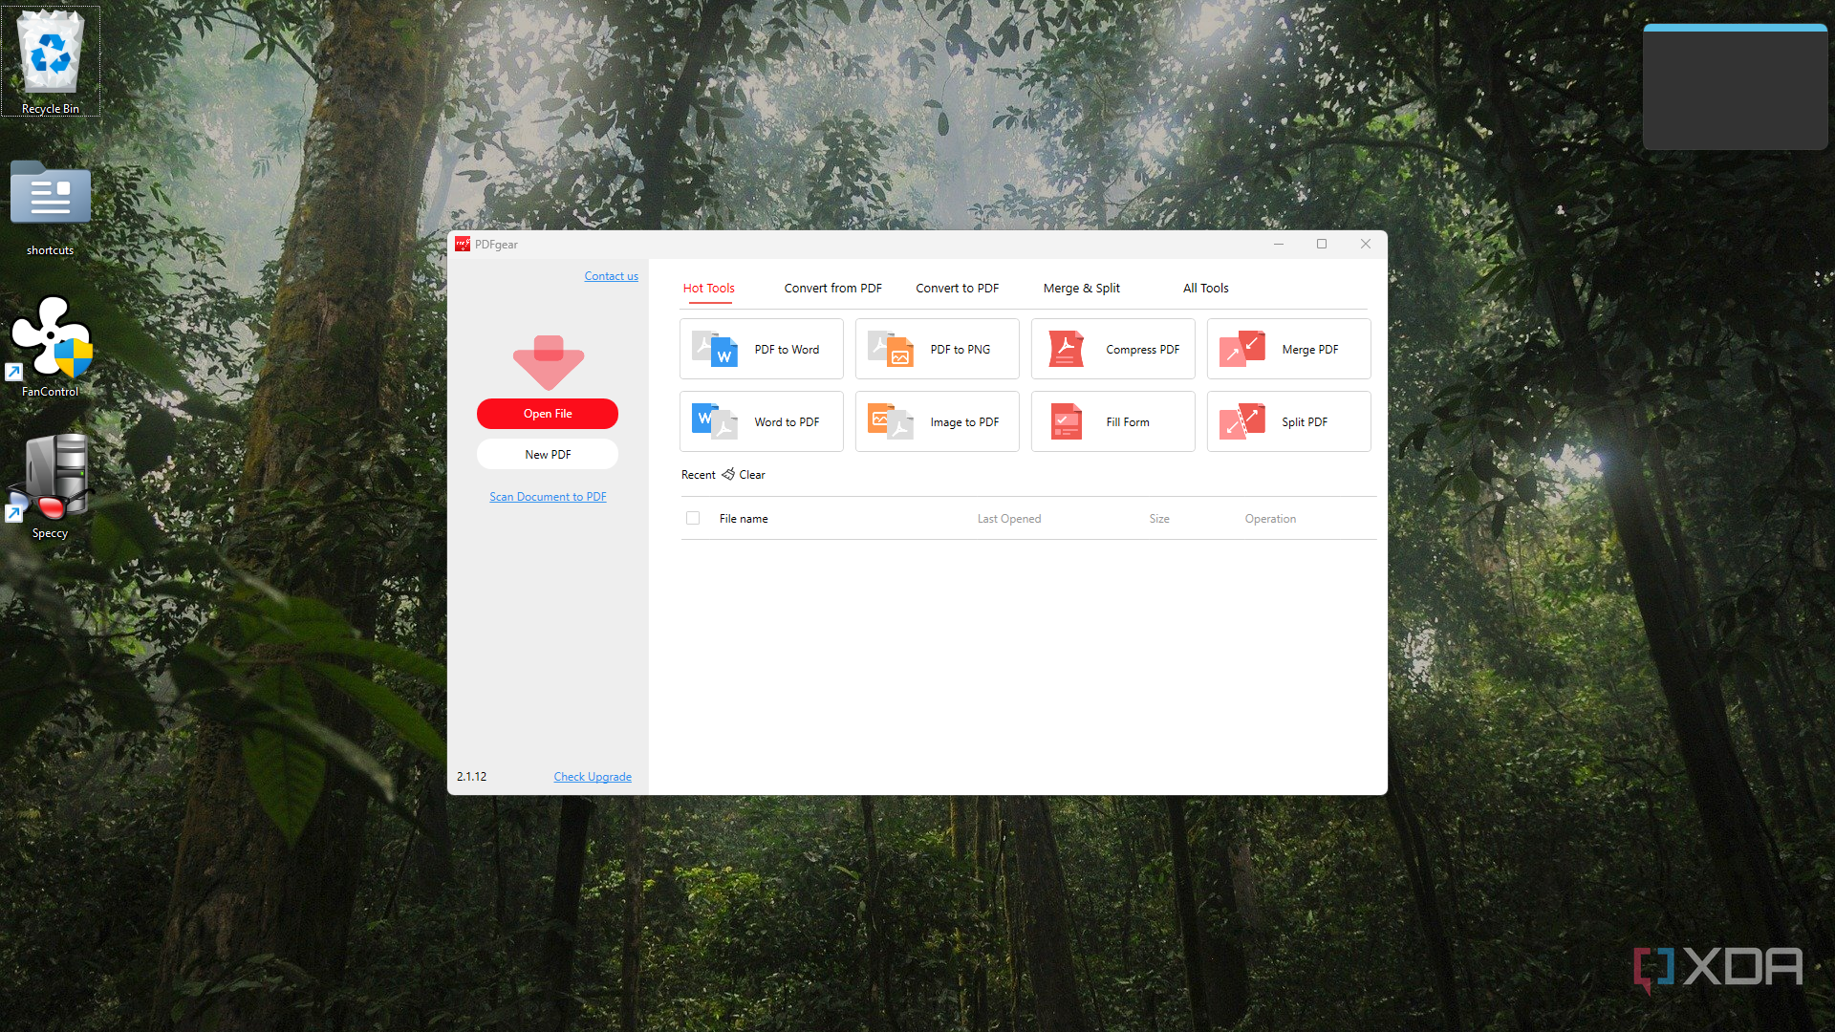
Task: Select the shortcuts folder on desktop
Action: (51, 208)
